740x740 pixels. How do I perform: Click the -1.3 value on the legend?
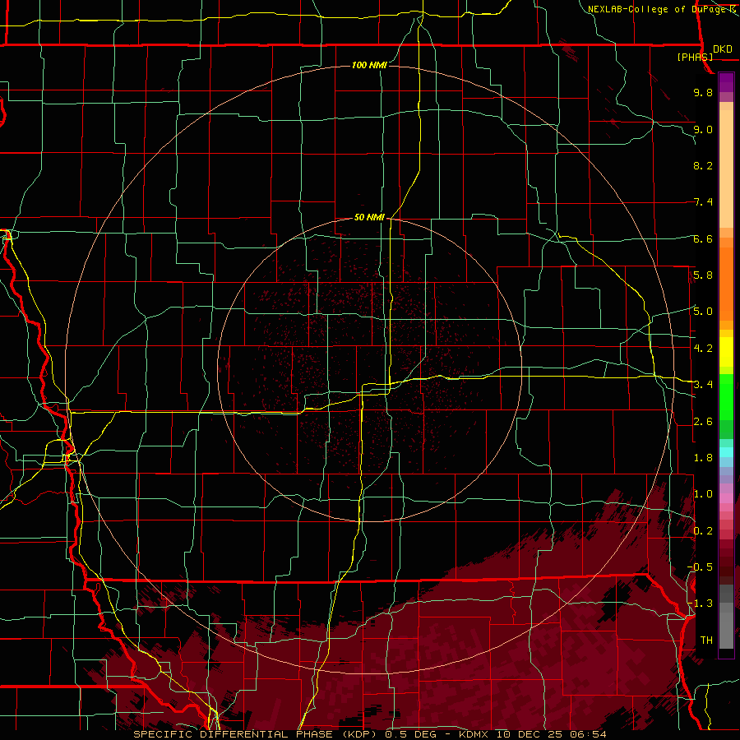coord(701,604)
